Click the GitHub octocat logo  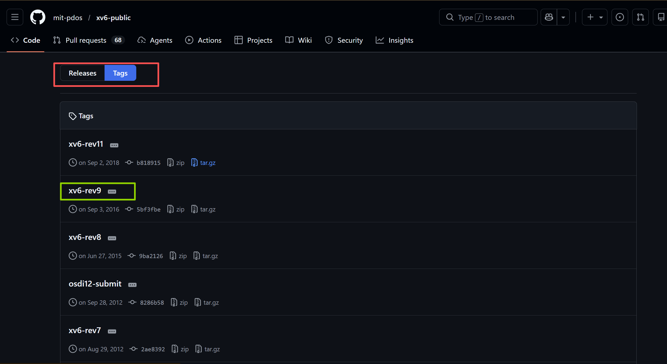tap(38, 17)
